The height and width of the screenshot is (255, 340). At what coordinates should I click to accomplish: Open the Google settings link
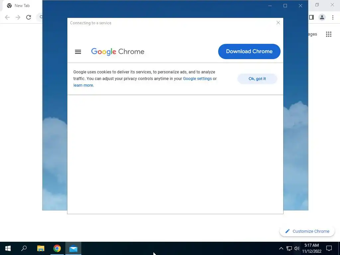(x=197, y=79)
